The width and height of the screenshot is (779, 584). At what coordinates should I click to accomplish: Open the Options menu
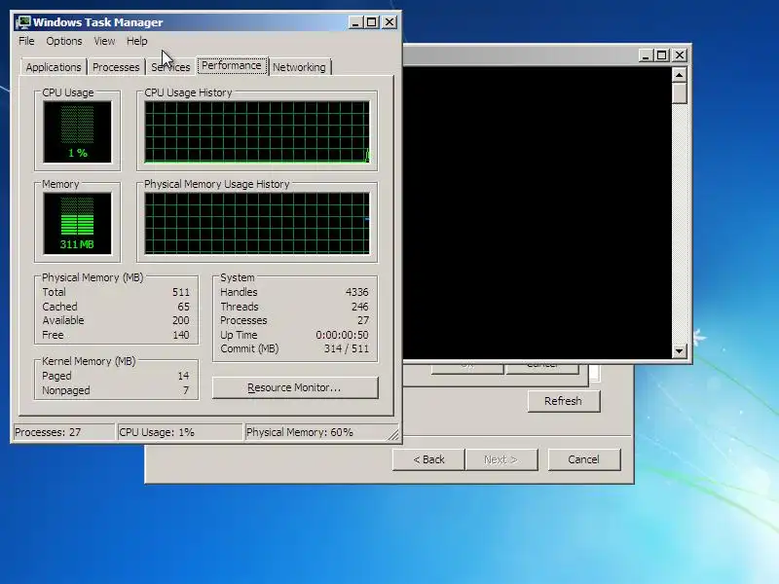[x=64, y=41]
